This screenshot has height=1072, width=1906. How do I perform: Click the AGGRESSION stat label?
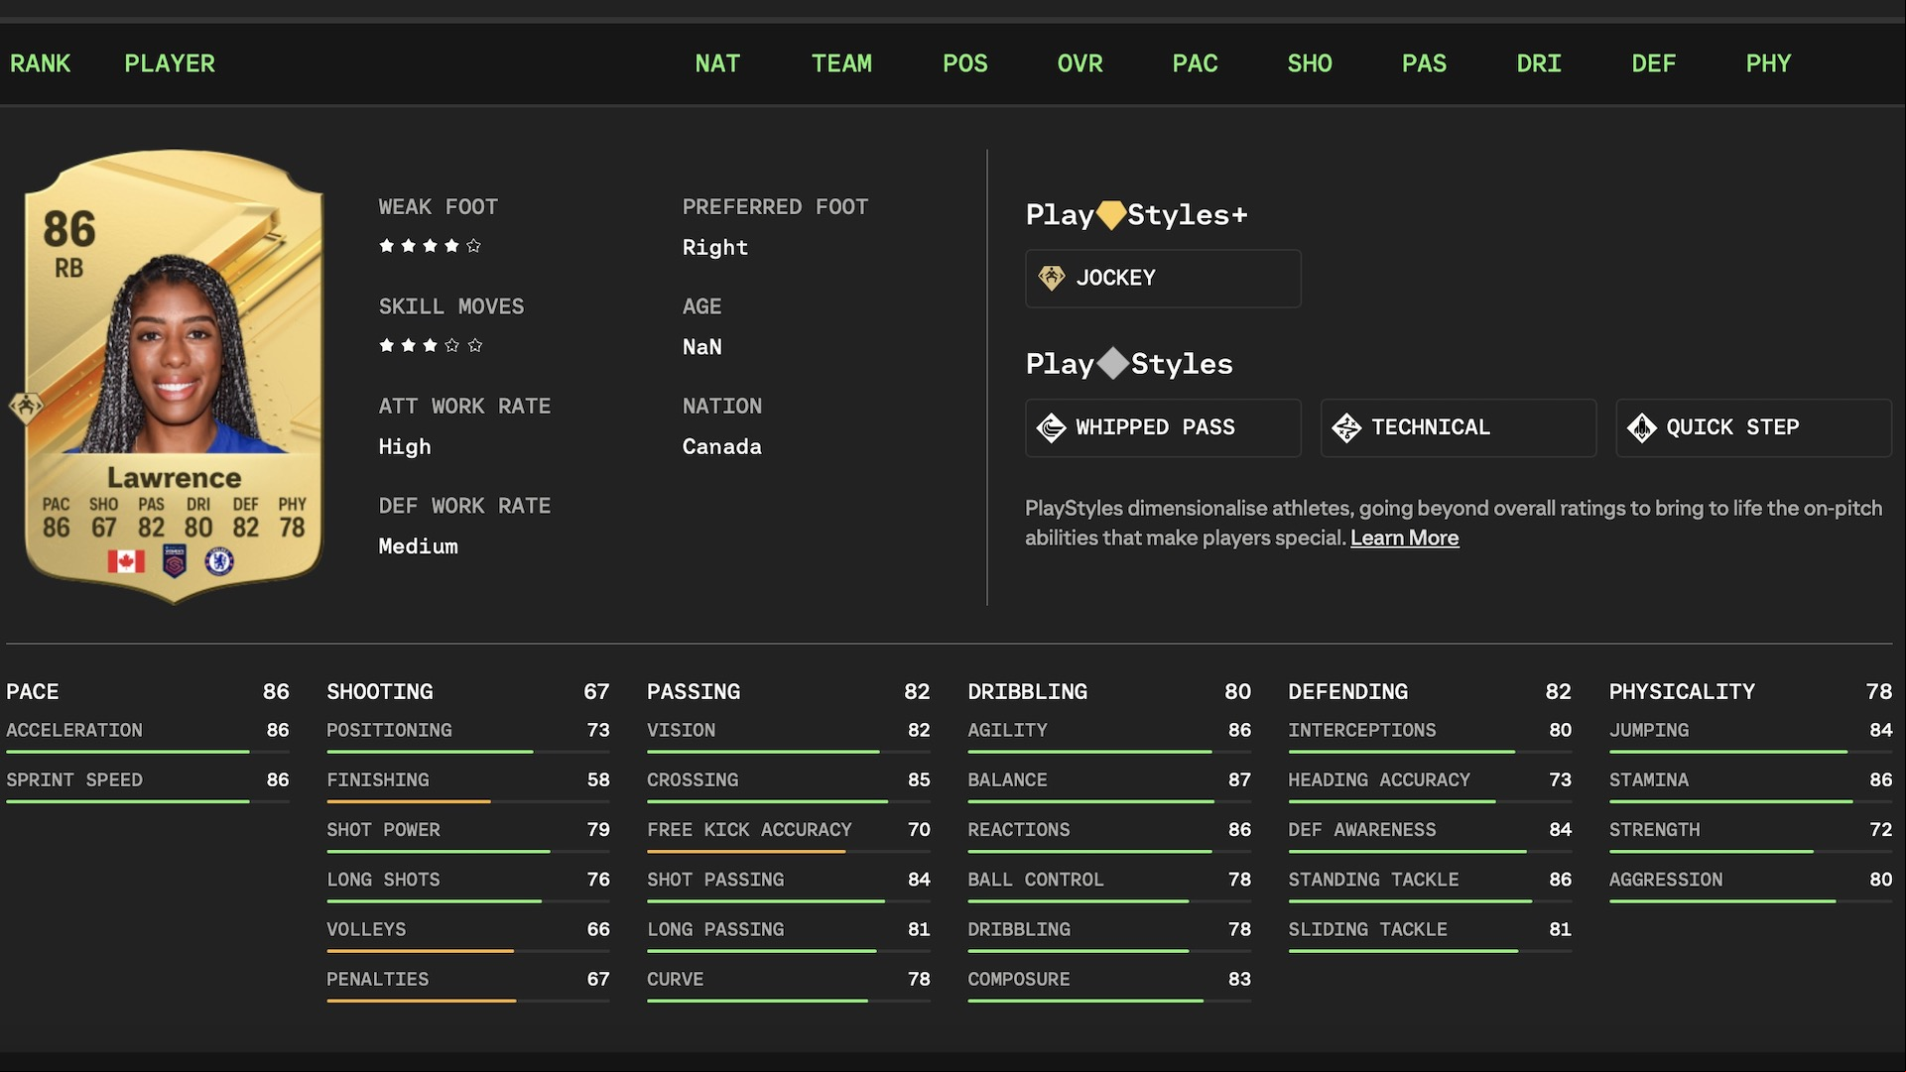pos(1666,880)
